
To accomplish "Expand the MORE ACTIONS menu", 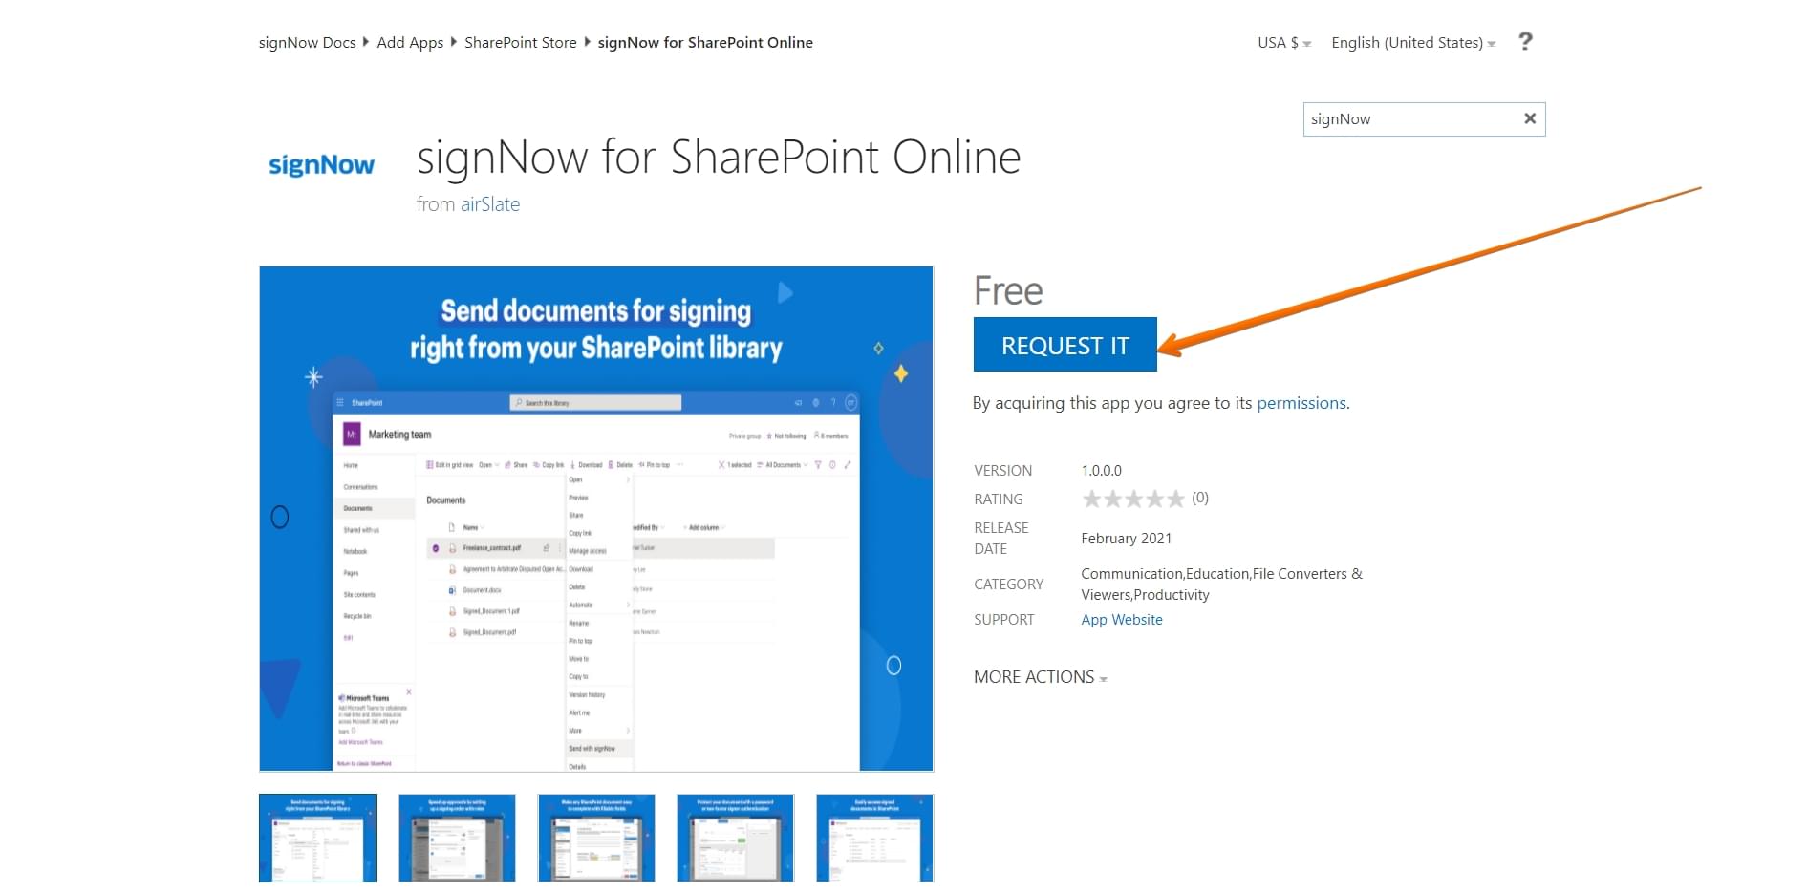I will point(1041,677).
